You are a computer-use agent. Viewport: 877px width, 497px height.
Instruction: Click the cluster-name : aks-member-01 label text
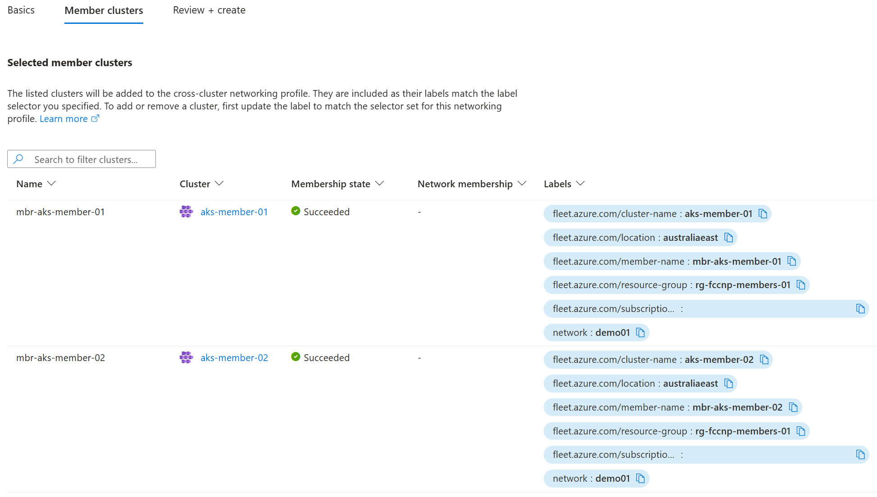653,213
